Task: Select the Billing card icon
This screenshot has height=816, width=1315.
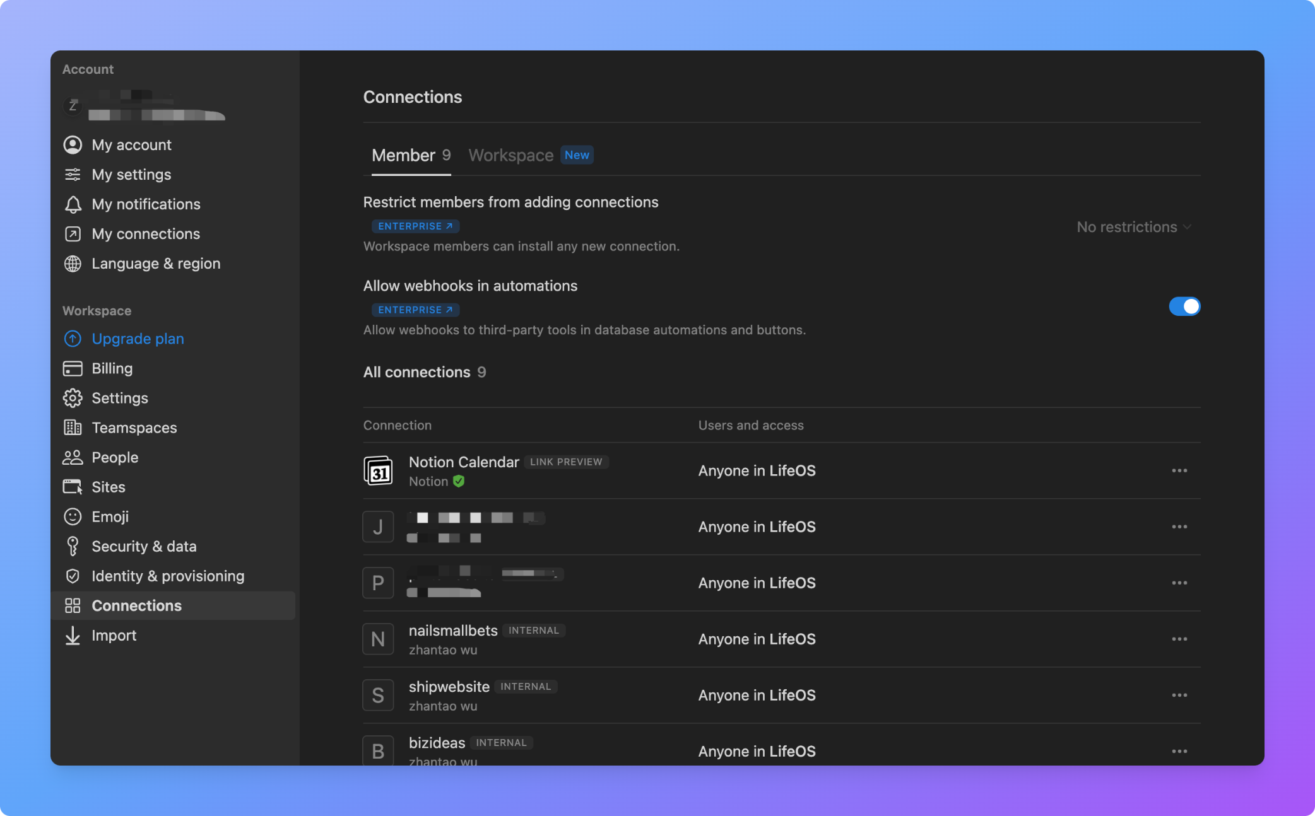Action: click(73, 368)
